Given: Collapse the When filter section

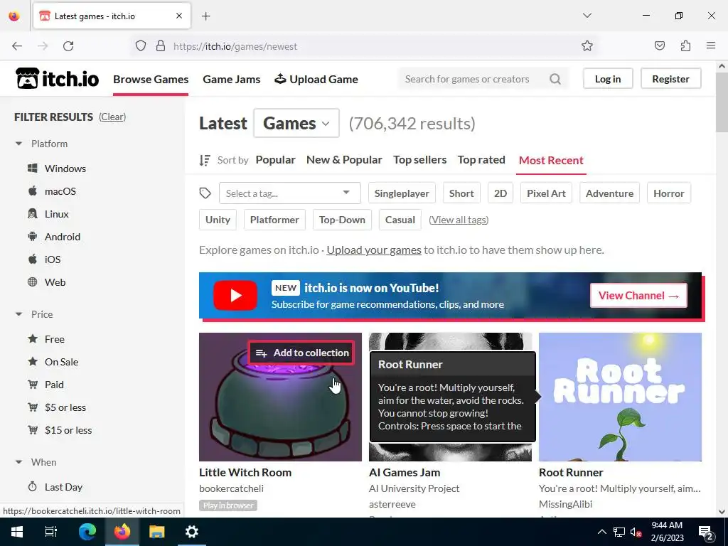Looking at the screenshot, I should (18, 462).
